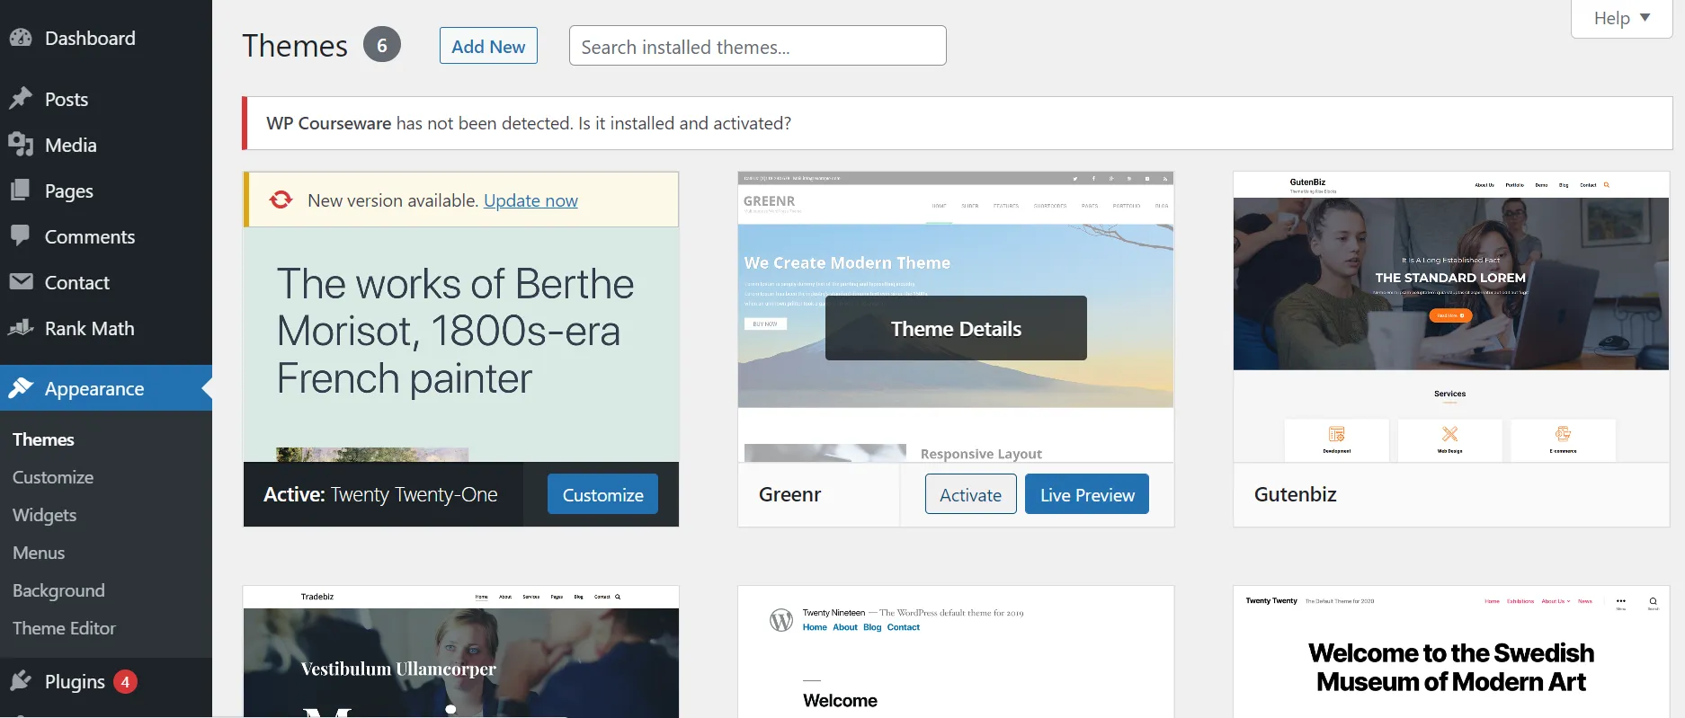Image resolution: width=1685 pixels, height=718 pixels.
Task: Activate the Greenr theme
Action: click(x=970, y=494)
